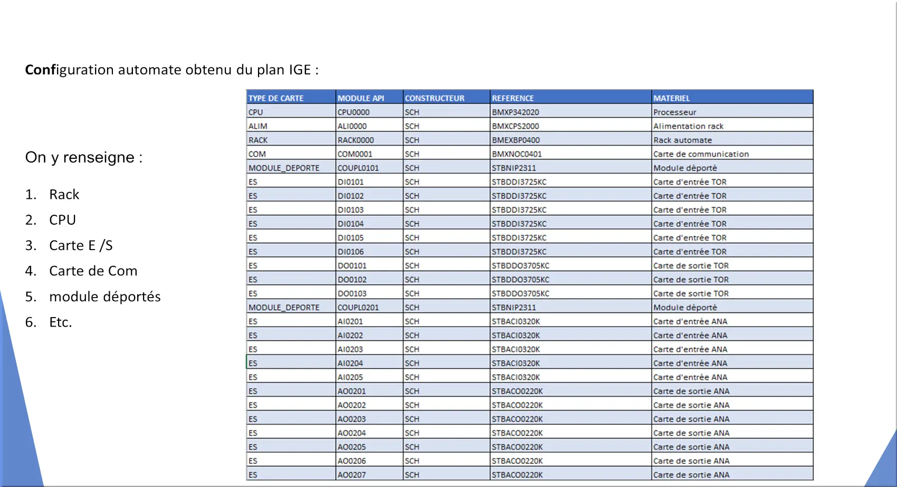Select cell AI0204
The height and width of the screenshot is (487, 897).
pos(369,363)
